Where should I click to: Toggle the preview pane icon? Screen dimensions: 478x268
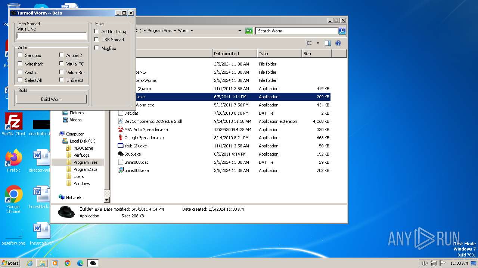[328, 43]
